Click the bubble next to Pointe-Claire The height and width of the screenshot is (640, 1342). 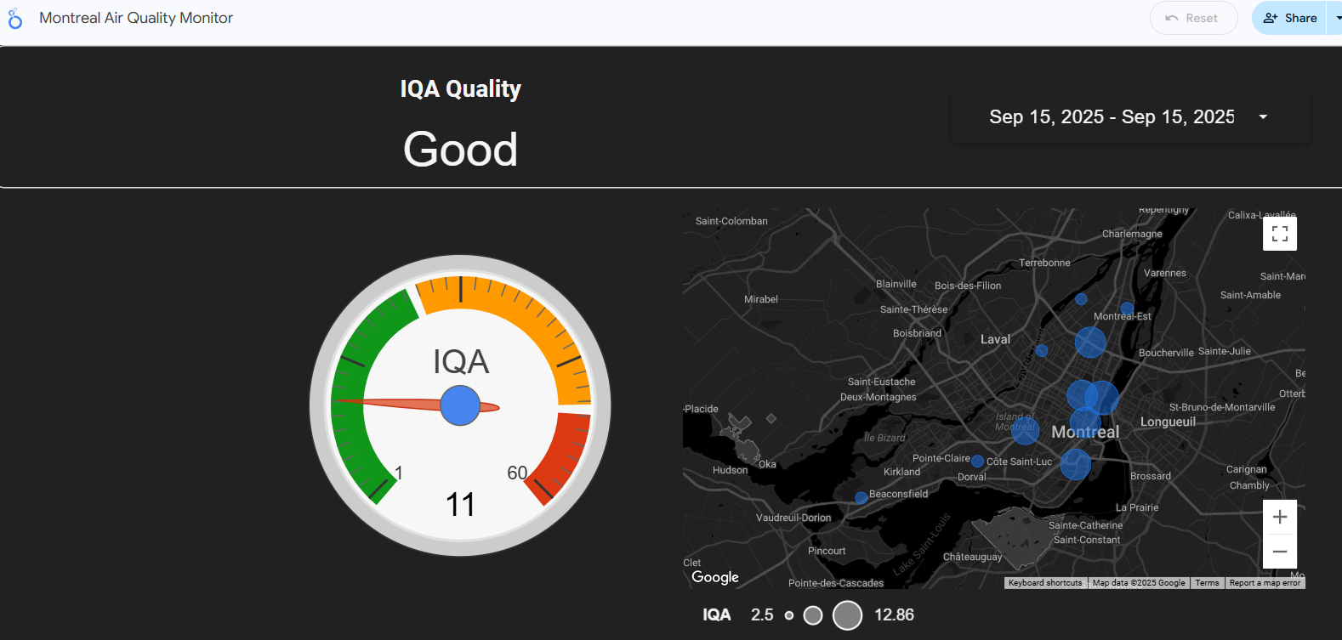(978, 462)
